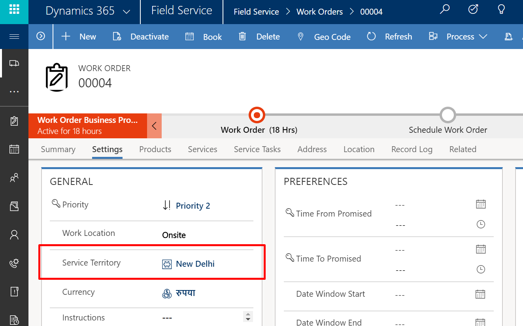Toggle the hamburger site map menu
The height and width of the screenshot is (326, 523).
coord(14,36)
